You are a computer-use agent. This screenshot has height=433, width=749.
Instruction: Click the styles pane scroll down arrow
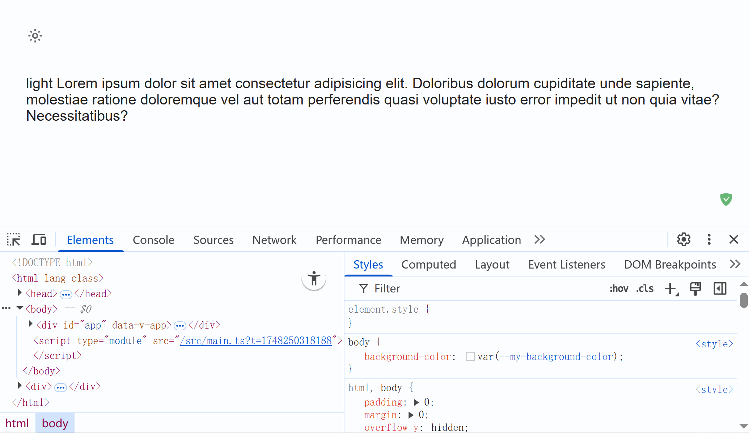click(744, 426)
